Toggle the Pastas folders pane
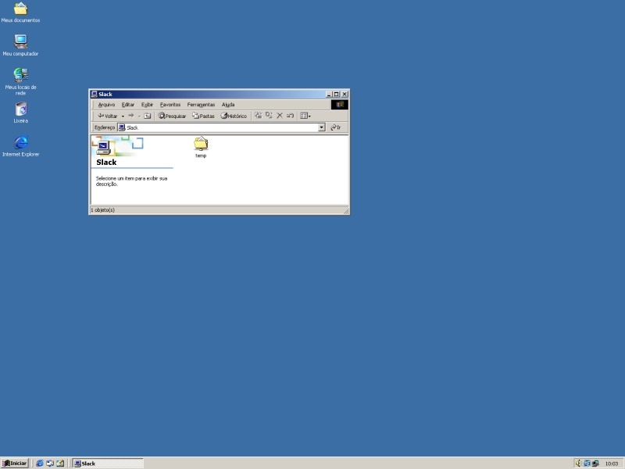Image resolution: width=625 pixels, height=469 pixels. coord(203,116)
